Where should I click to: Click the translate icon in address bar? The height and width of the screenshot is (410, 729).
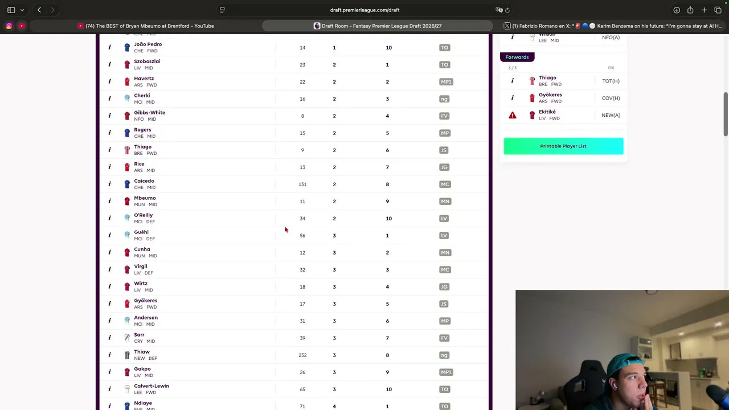[499, 10]
